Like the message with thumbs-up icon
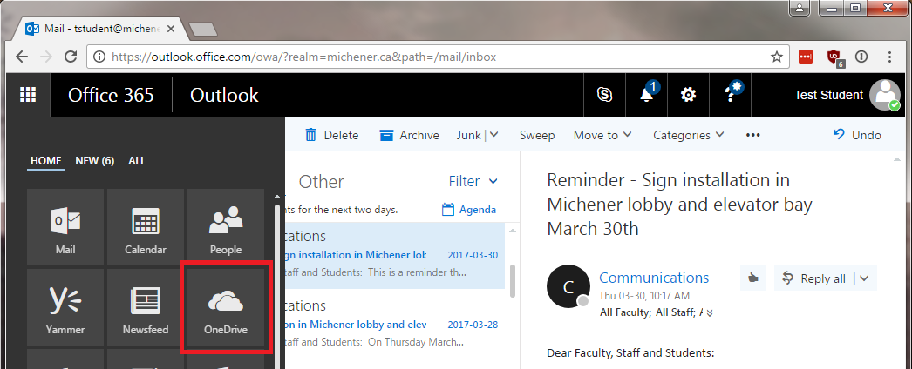The width and height of the screenshot is (912, 369). click(753, 278)
